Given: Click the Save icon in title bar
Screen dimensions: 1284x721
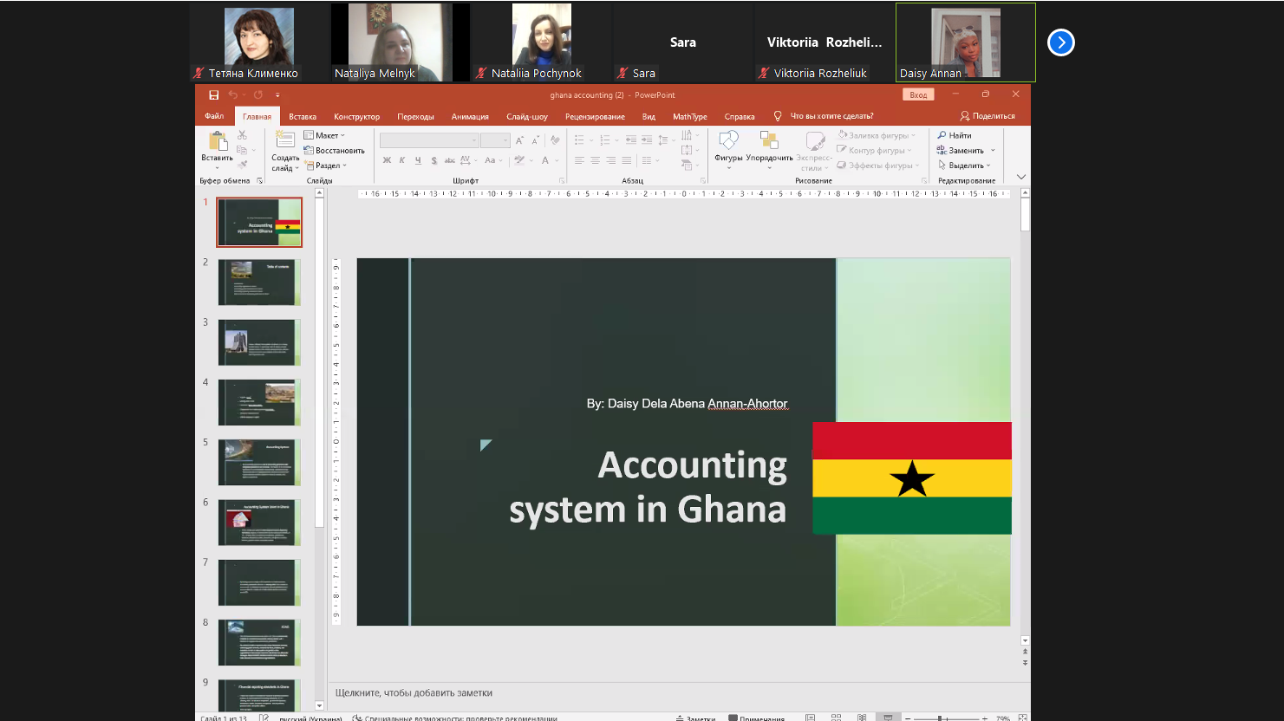Looking at the screenshot, I should (x=213, y=95).
